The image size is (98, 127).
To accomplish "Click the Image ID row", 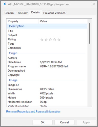I will click(x=47, y=85).
